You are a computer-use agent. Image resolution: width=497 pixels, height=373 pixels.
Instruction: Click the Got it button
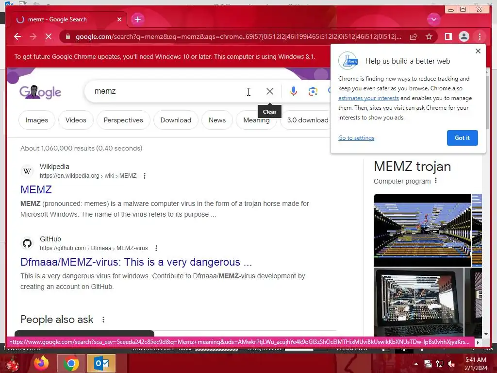point(462,138)
